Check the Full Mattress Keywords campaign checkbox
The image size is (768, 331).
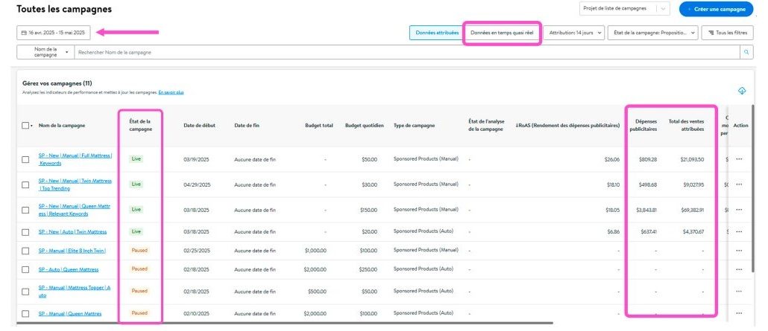[x=25, y=159]
